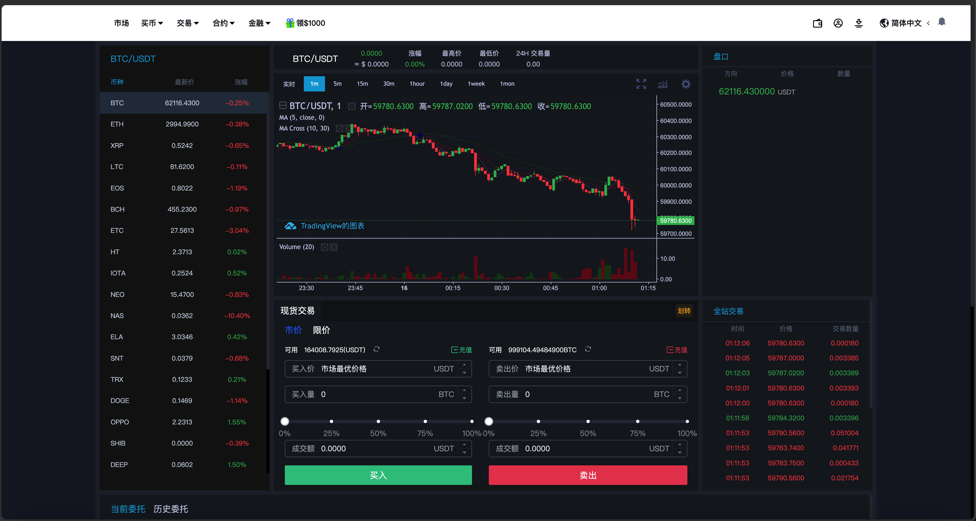Click the wallet icon in header

pyautogui.click(x=817, y=24)
